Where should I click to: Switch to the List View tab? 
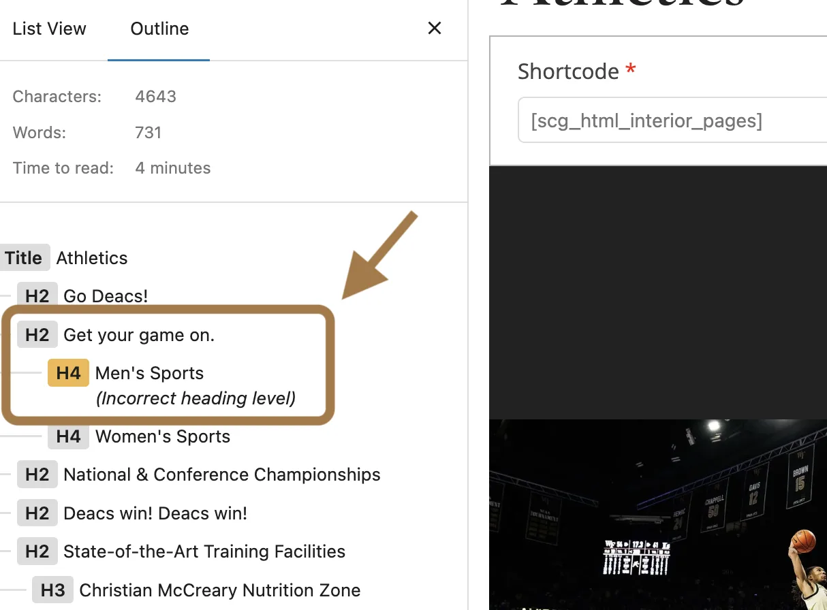(x=50, y=29)
